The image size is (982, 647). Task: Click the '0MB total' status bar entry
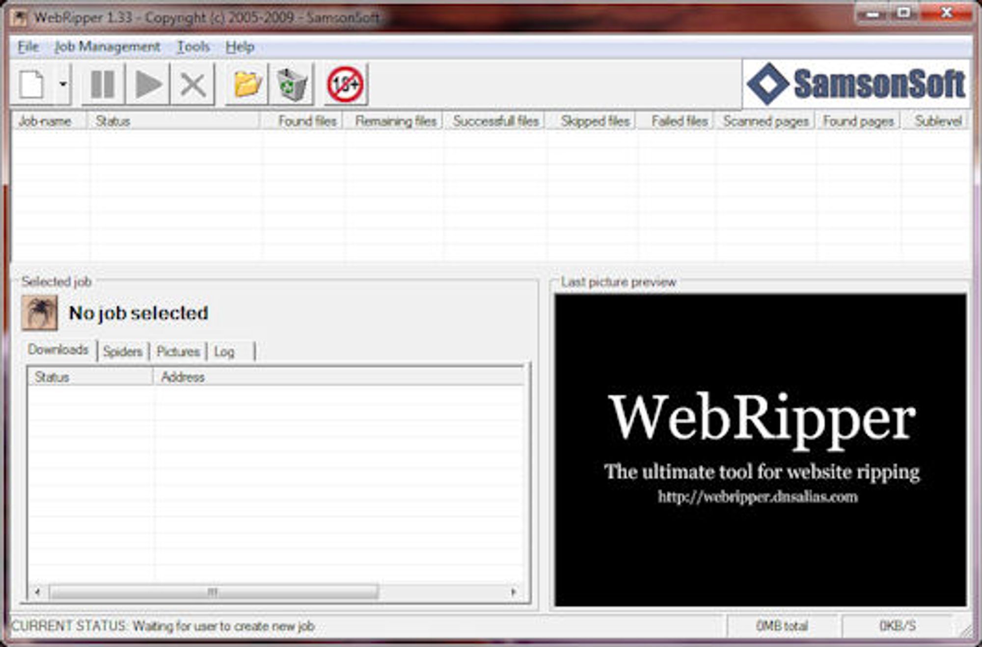pos(782,626)
